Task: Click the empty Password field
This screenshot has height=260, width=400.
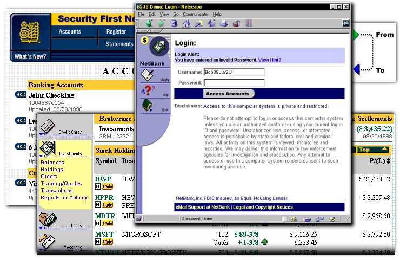Action: pos(234,83)
